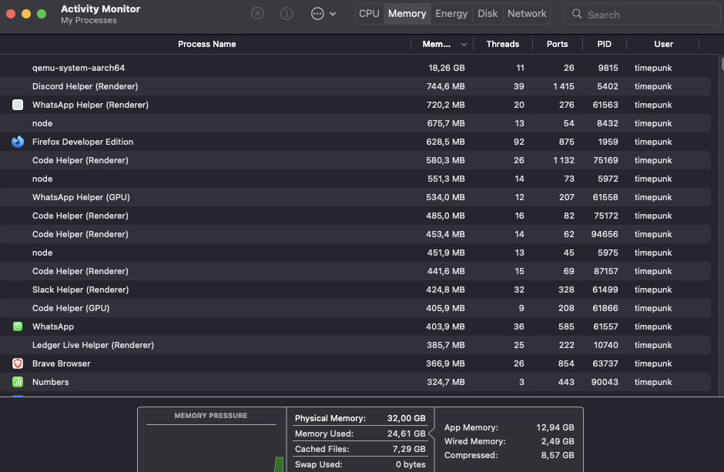Open the Network tab

[527, 13]
